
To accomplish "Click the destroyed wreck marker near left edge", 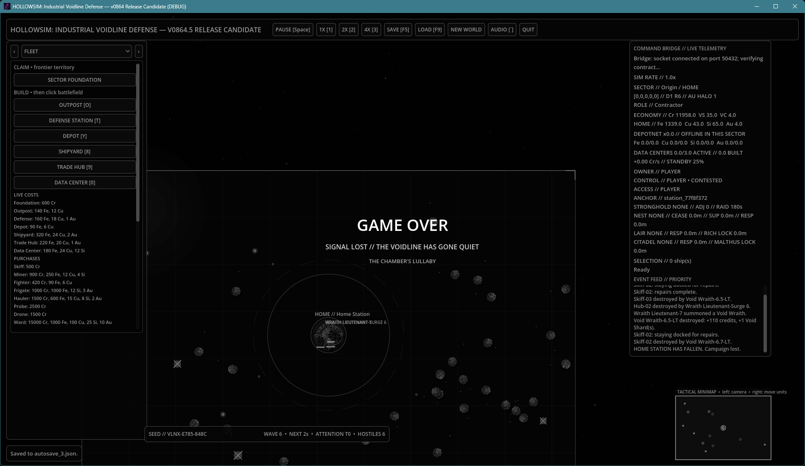I will pos(178,364).
